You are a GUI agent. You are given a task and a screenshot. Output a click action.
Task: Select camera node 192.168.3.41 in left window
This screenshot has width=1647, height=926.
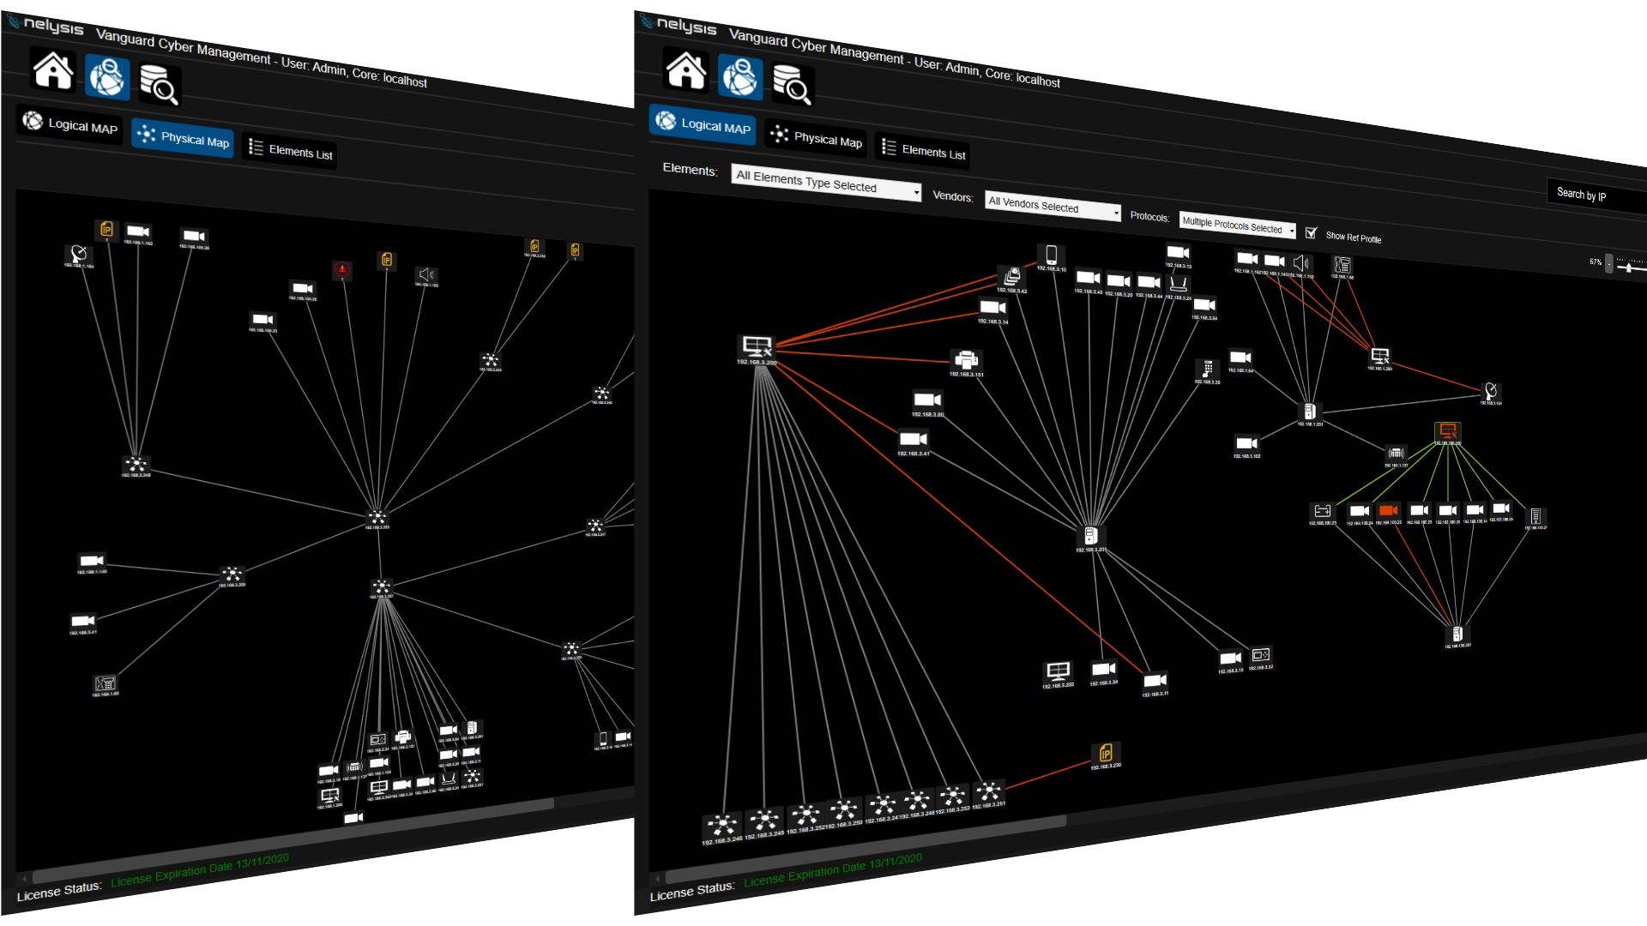pyautogui.click(x=82, y=623)
